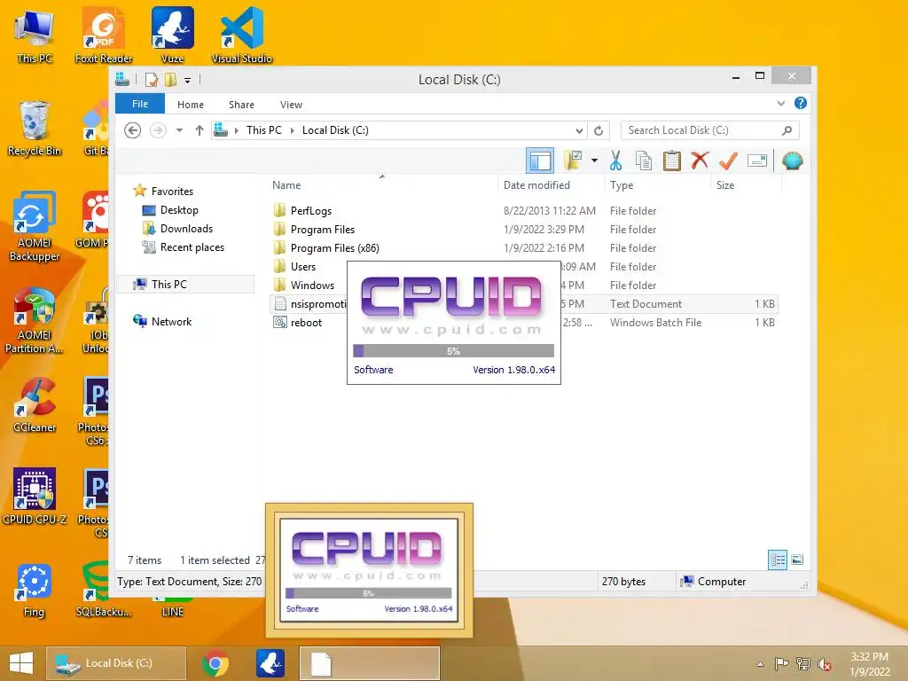Screen dimensions: 908x681
Task: Show hidden tray icons arrow
Action: pos(760,664)
